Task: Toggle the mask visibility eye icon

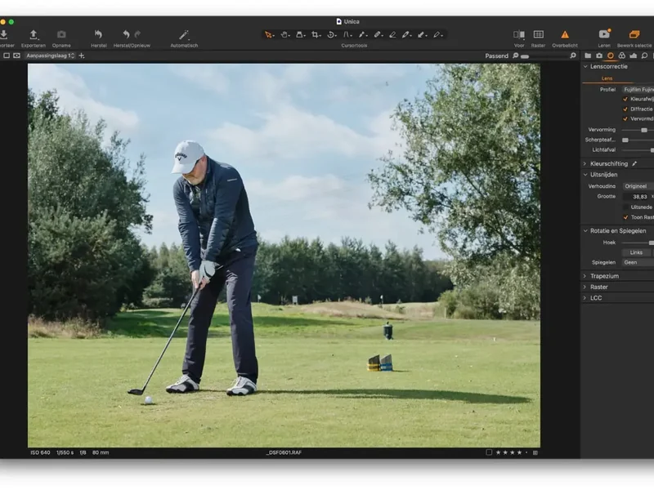Action: click(16, 56)
